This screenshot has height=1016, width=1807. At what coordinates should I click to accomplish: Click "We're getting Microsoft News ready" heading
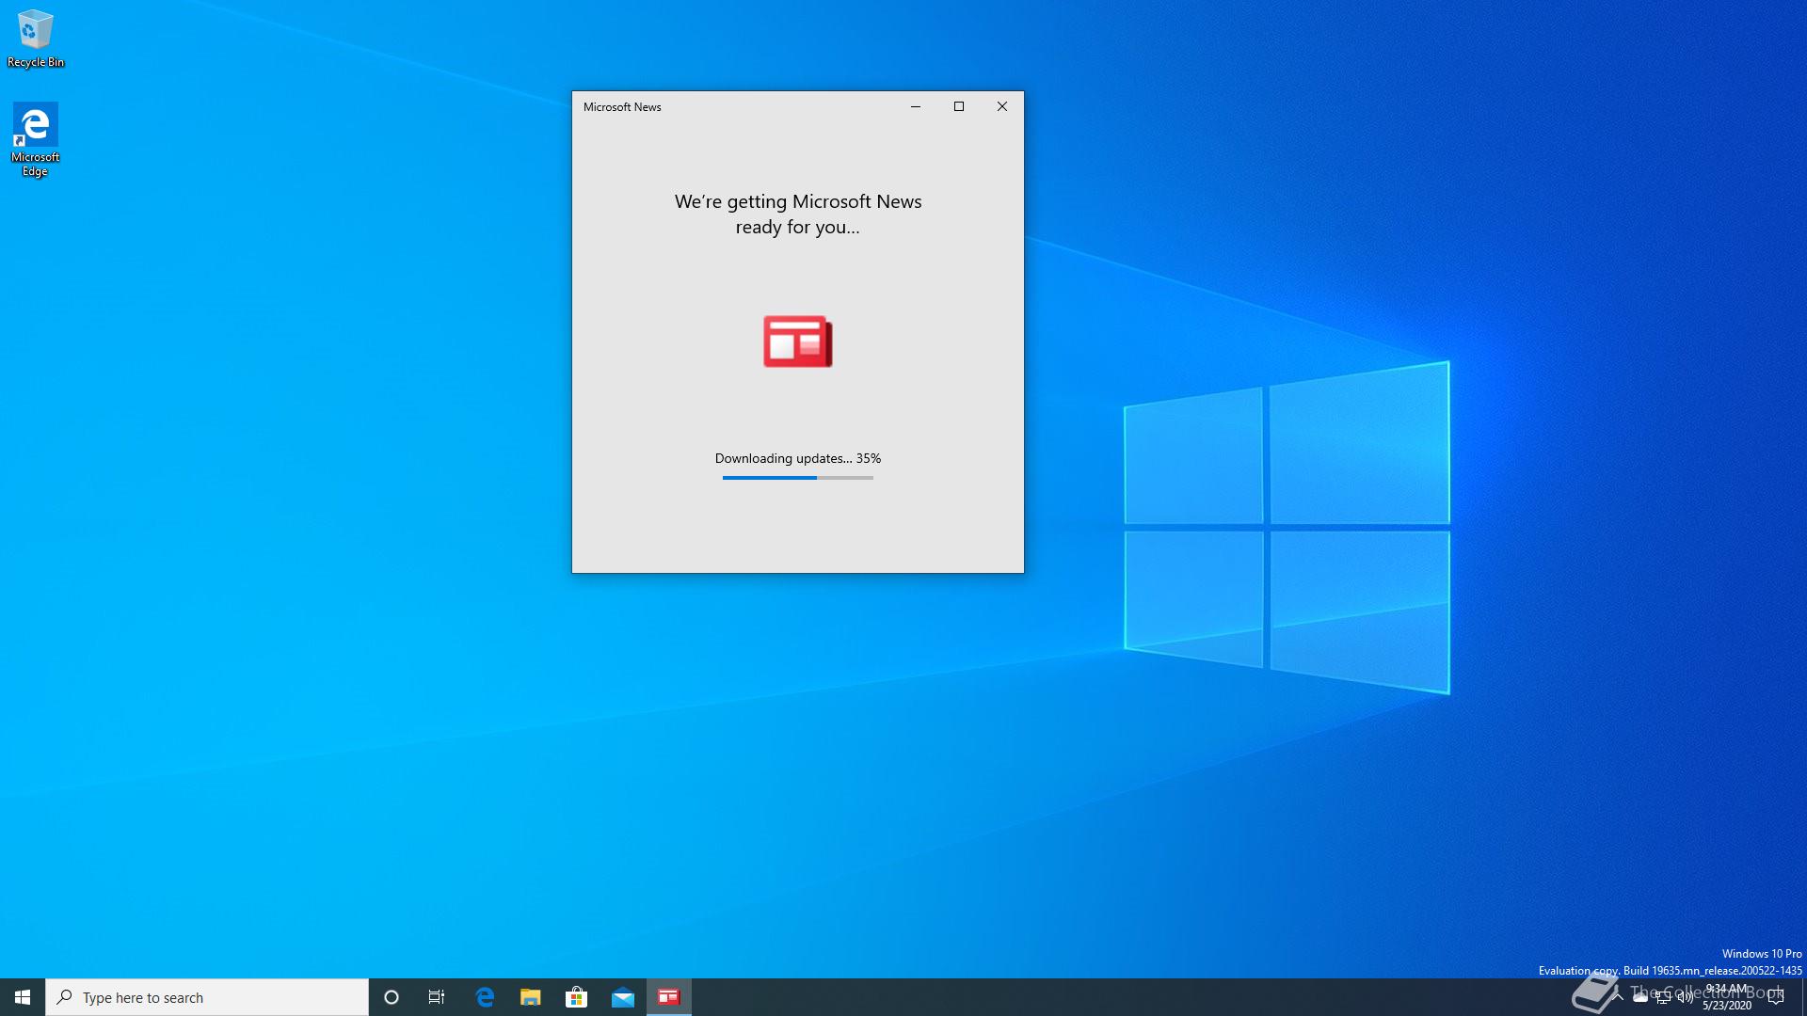pyautogui.click(x=798, y=214)
